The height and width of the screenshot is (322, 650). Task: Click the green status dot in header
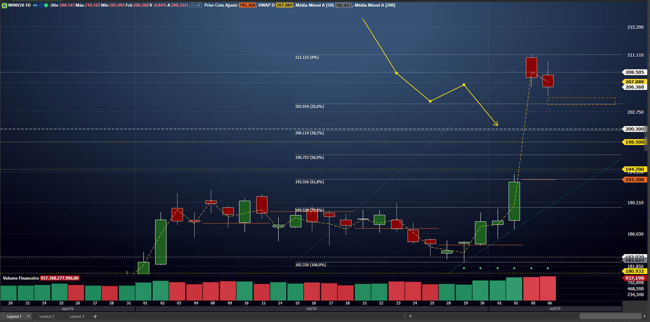46,5
